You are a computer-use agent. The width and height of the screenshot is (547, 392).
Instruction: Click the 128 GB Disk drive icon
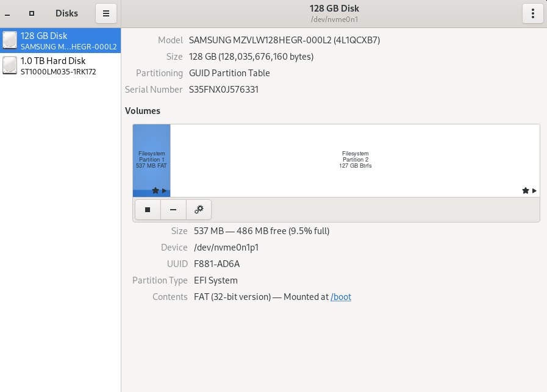10,40
